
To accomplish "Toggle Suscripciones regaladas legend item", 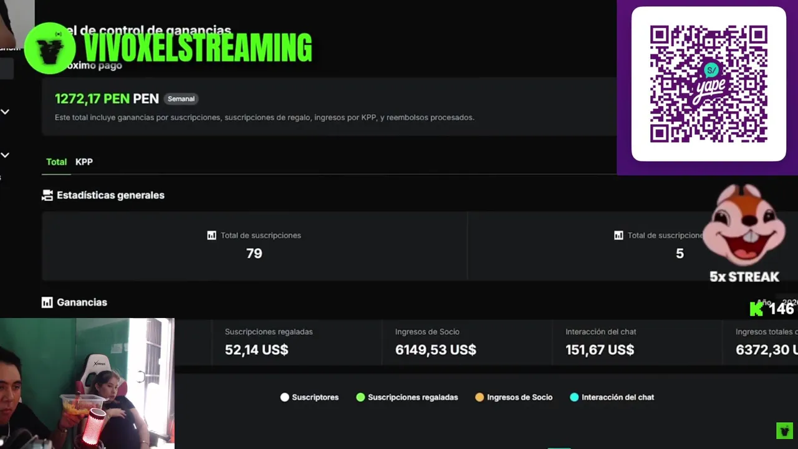I will pos(406,397).
